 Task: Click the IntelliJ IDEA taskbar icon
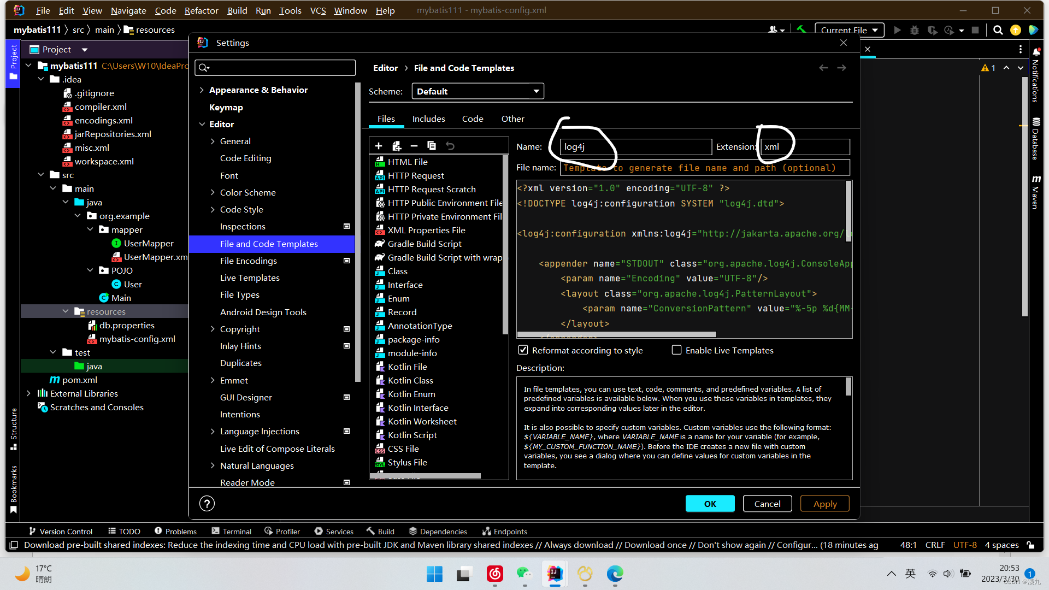pos(555,574)
